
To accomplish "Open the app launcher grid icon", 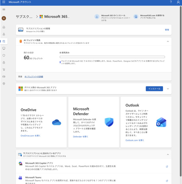I will point(4,2).
